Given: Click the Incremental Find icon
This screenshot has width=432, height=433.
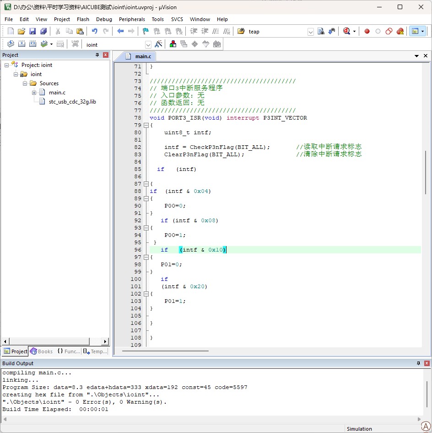Looking at the screenshot, I should pyautogui.click(x=332, y=31).
